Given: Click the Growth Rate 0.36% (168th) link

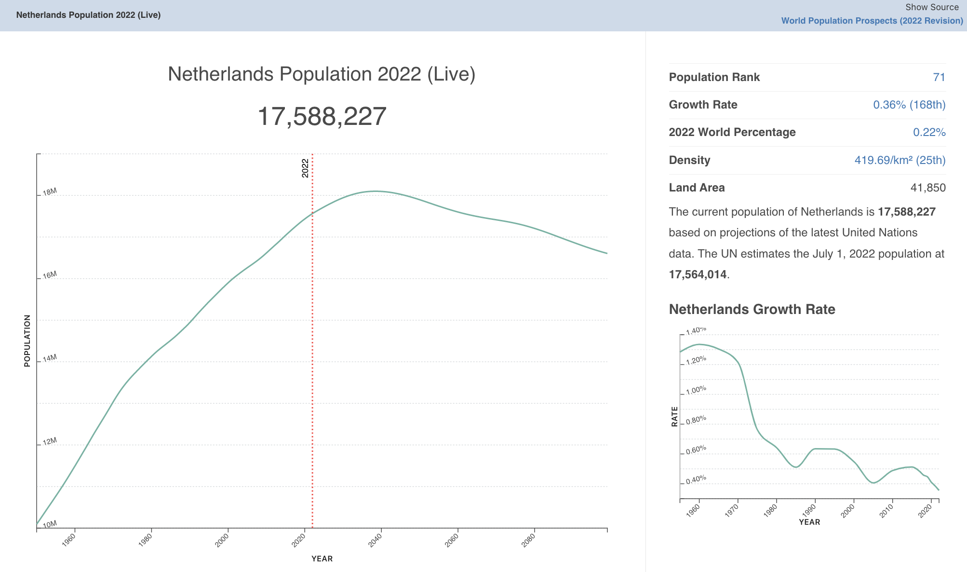Looking at the screenshot, I should tap(909, 105).
